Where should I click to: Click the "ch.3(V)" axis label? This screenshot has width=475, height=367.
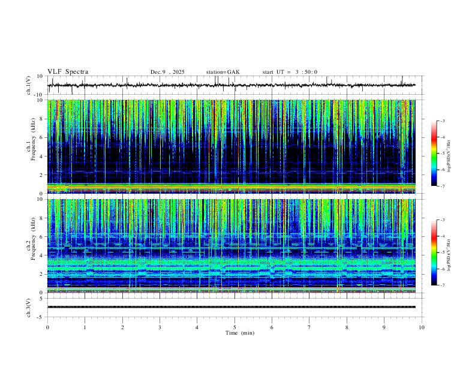click(29, 308)
